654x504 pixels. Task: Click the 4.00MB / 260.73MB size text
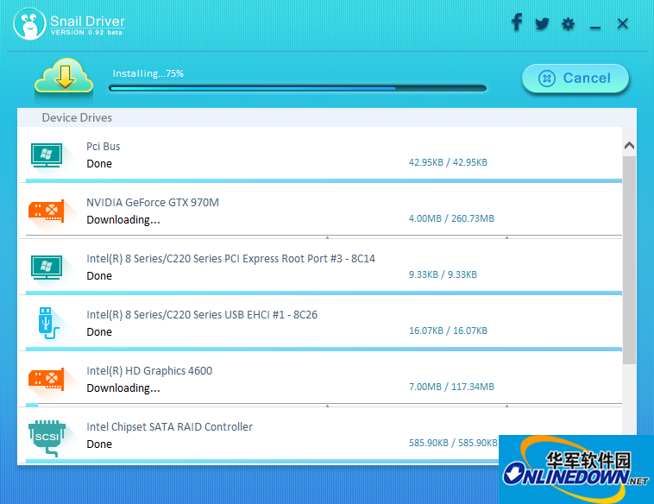pyautogui.click(x=451, y=218)
